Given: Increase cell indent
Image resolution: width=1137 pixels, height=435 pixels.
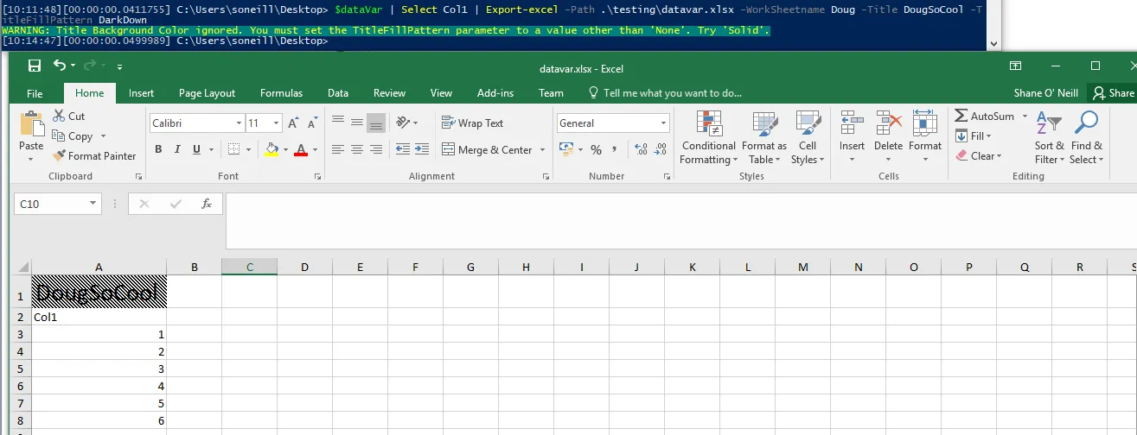Looking at the screenshot, I should coord(422,149).
